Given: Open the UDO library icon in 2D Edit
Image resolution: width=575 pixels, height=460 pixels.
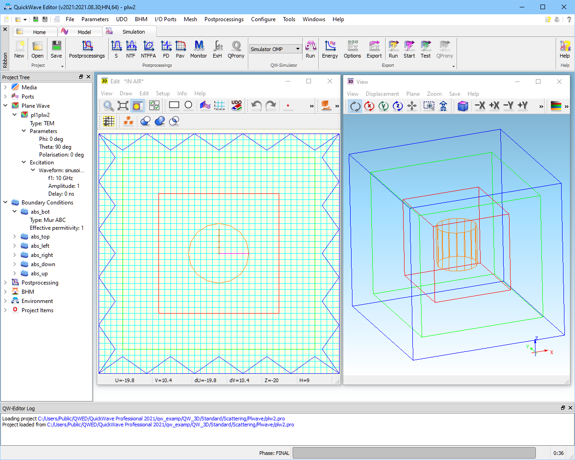Looking at the screenshot, I should [236, 106].
